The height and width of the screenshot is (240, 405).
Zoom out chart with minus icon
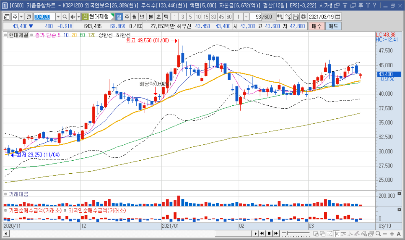click(x=385, y=233)
